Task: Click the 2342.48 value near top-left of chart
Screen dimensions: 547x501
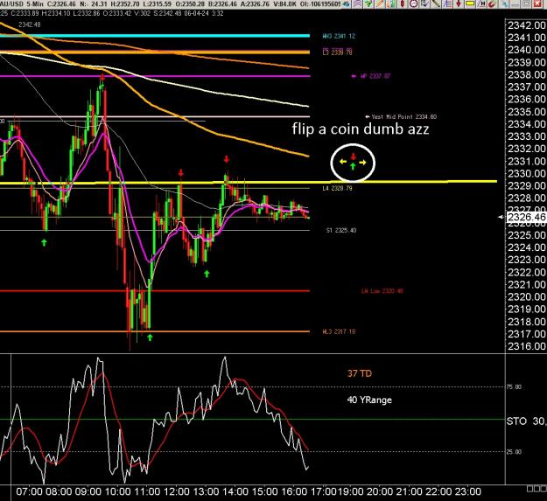Action: tap(30, 24)
